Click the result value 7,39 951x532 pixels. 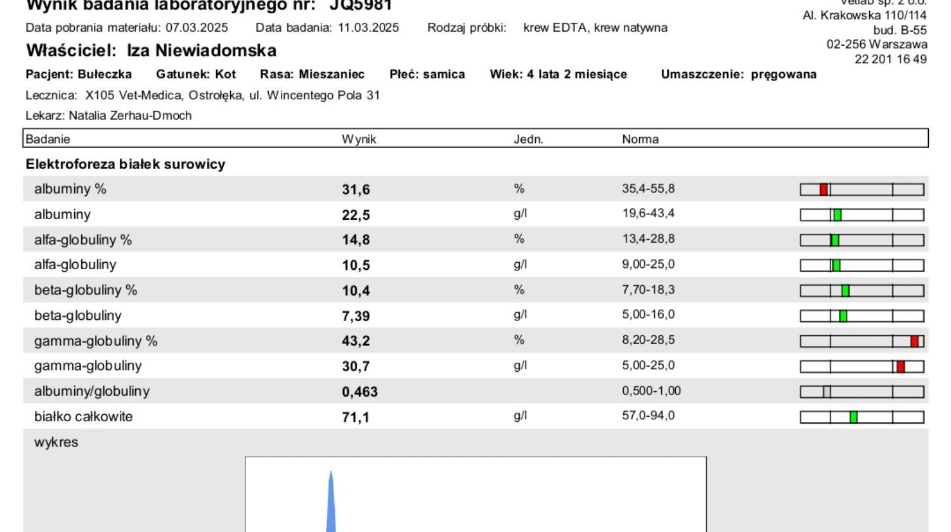(356, 316)
